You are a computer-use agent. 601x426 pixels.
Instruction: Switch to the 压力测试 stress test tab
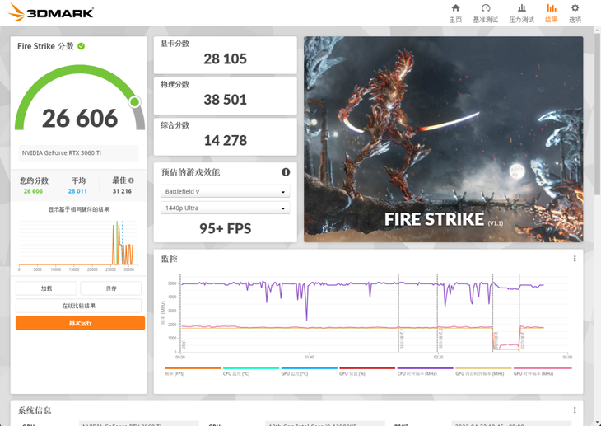point(521,13)
